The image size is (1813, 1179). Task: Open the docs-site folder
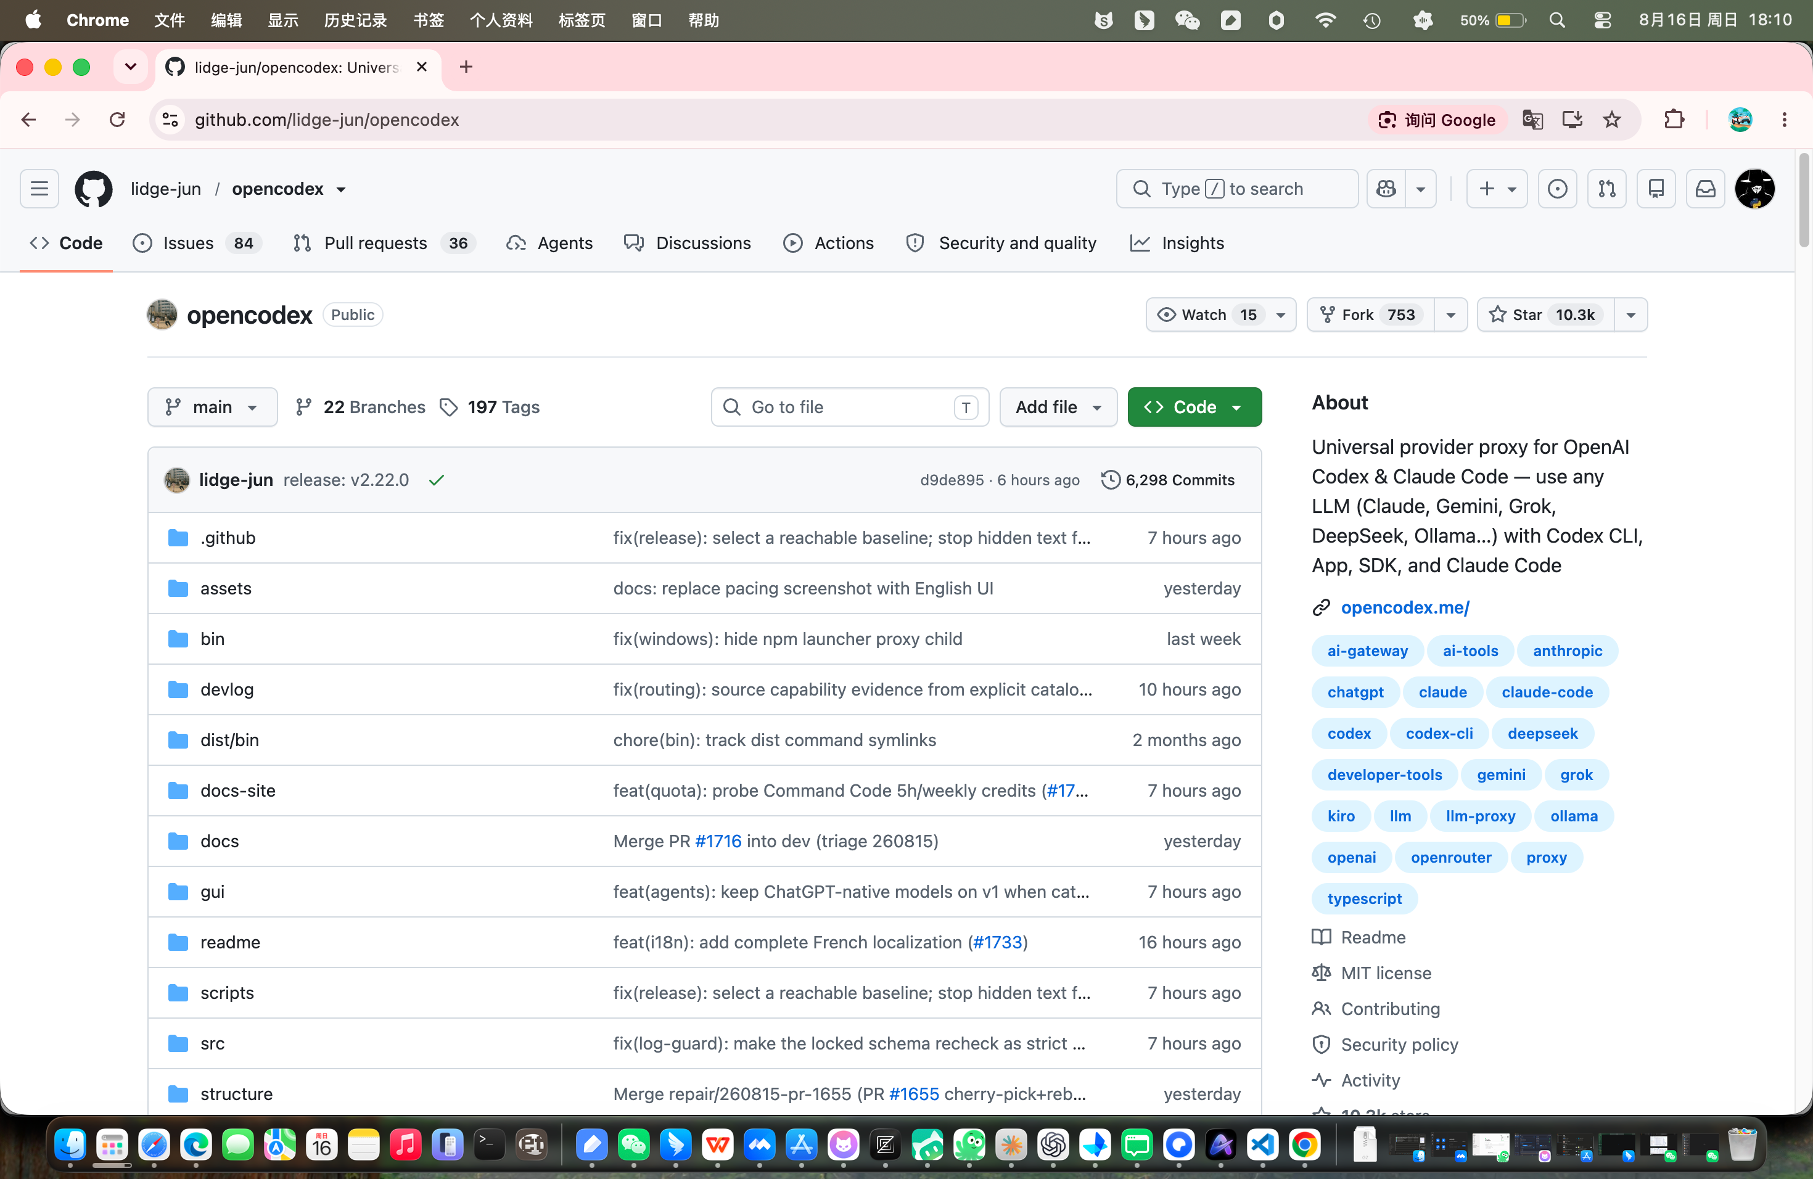click(237, 791)
